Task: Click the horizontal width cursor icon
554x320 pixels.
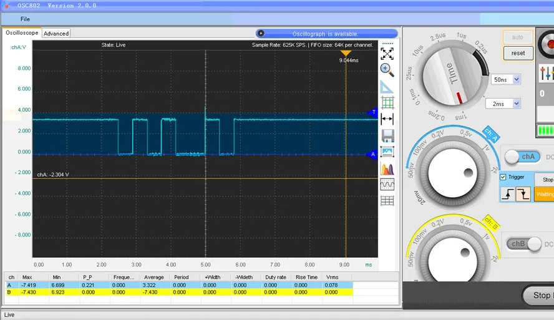Action: click(x=387, y=119)
